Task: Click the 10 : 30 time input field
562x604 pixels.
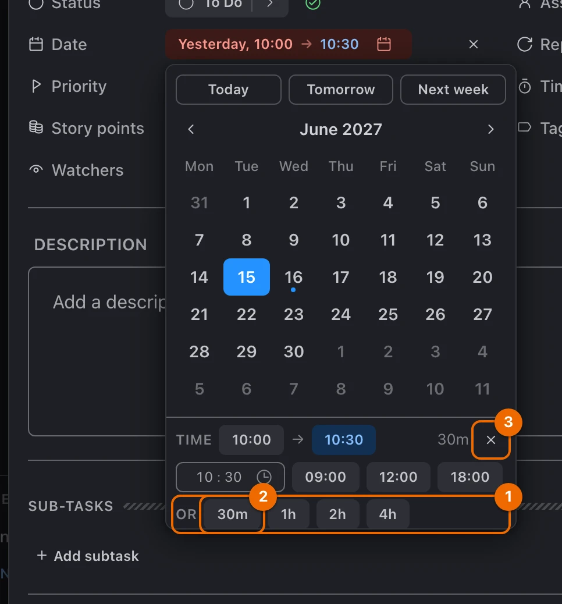Action: point(230,477)
